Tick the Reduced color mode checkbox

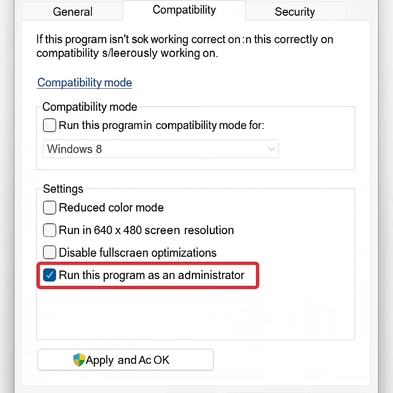50,208
